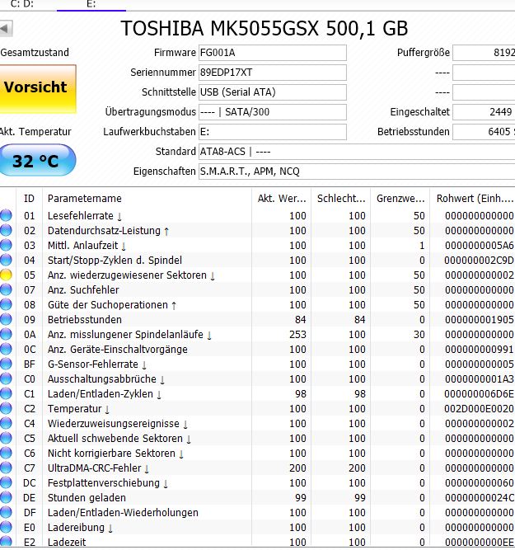Click the blue status icon for Start/Stopp-Zyklen
515x550 pixels.
6,260
